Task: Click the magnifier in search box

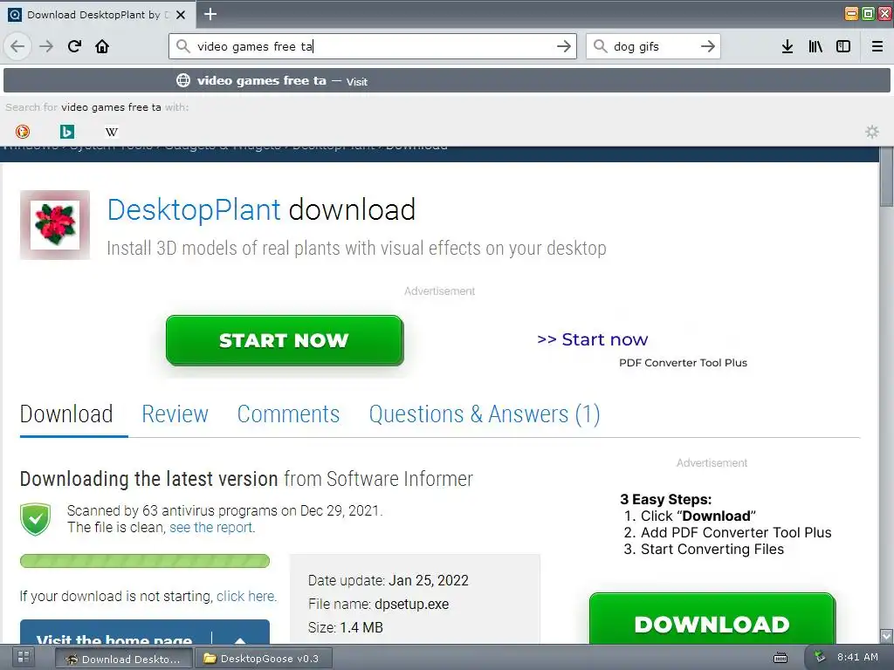Action: (600, 46)
